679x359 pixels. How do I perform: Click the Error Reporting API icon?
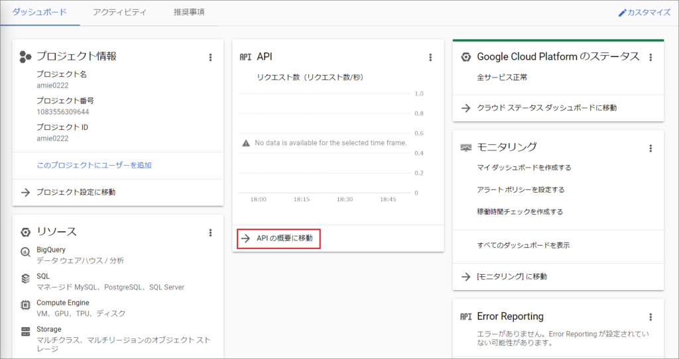[x=465, y=317]
